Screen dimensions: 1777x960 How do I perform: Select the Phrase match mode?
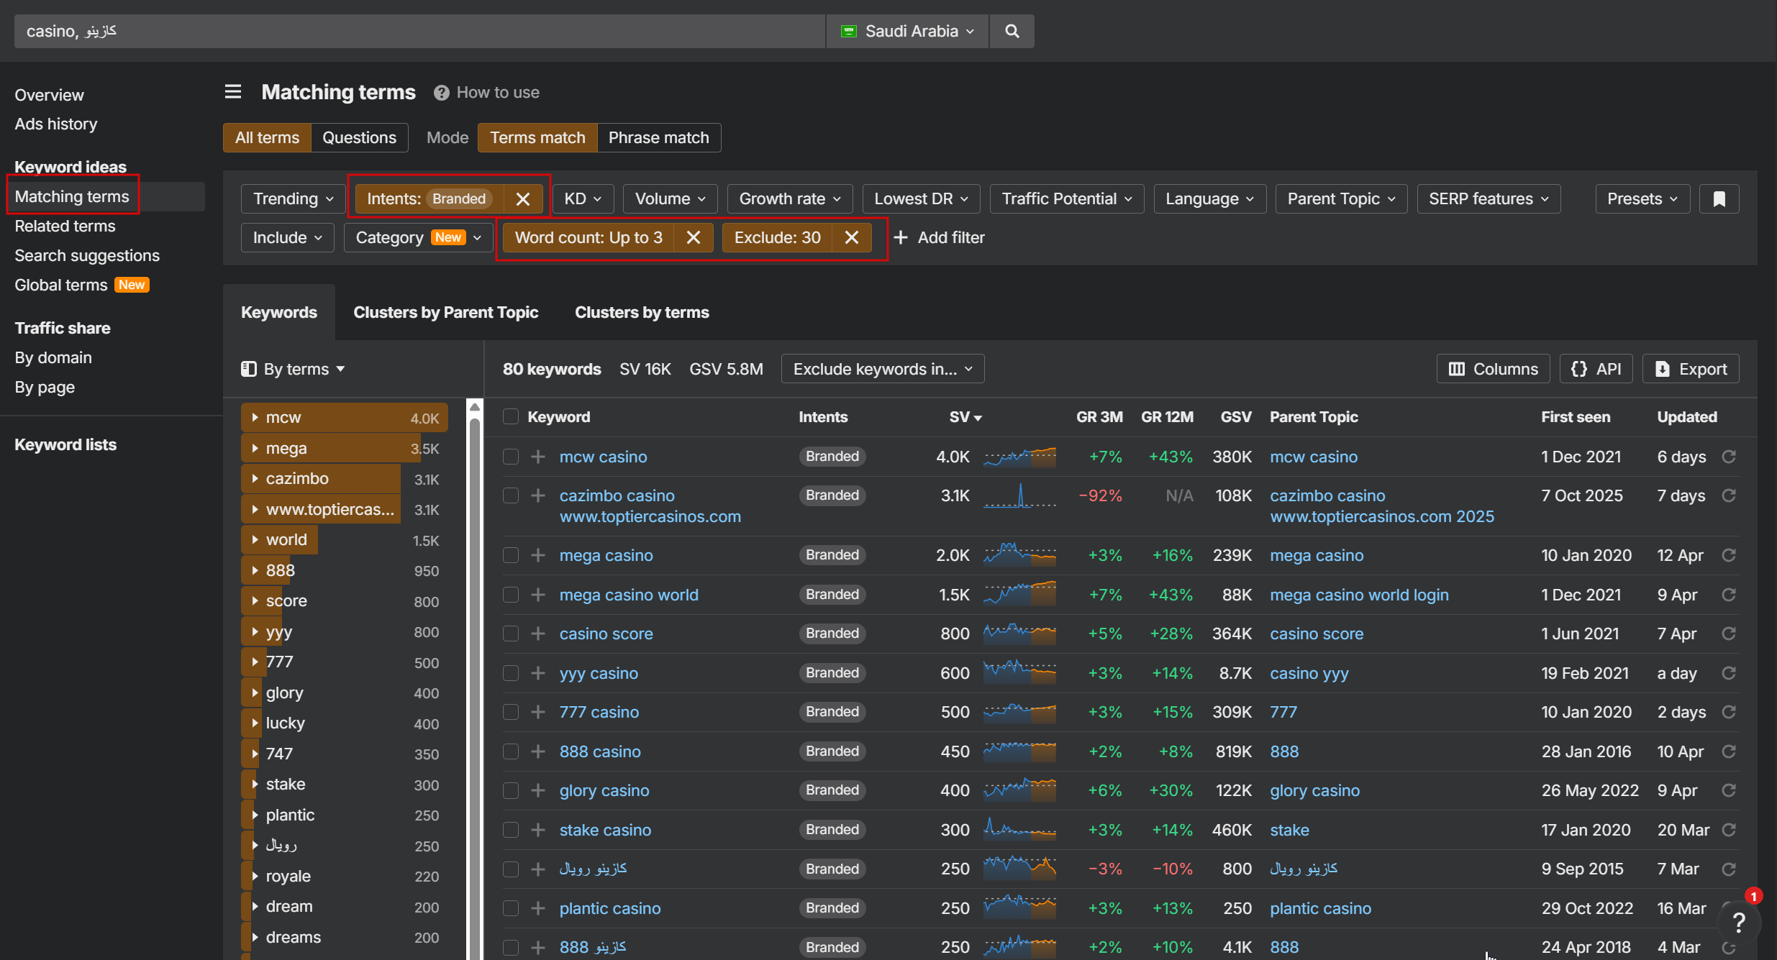click(658, 137)
